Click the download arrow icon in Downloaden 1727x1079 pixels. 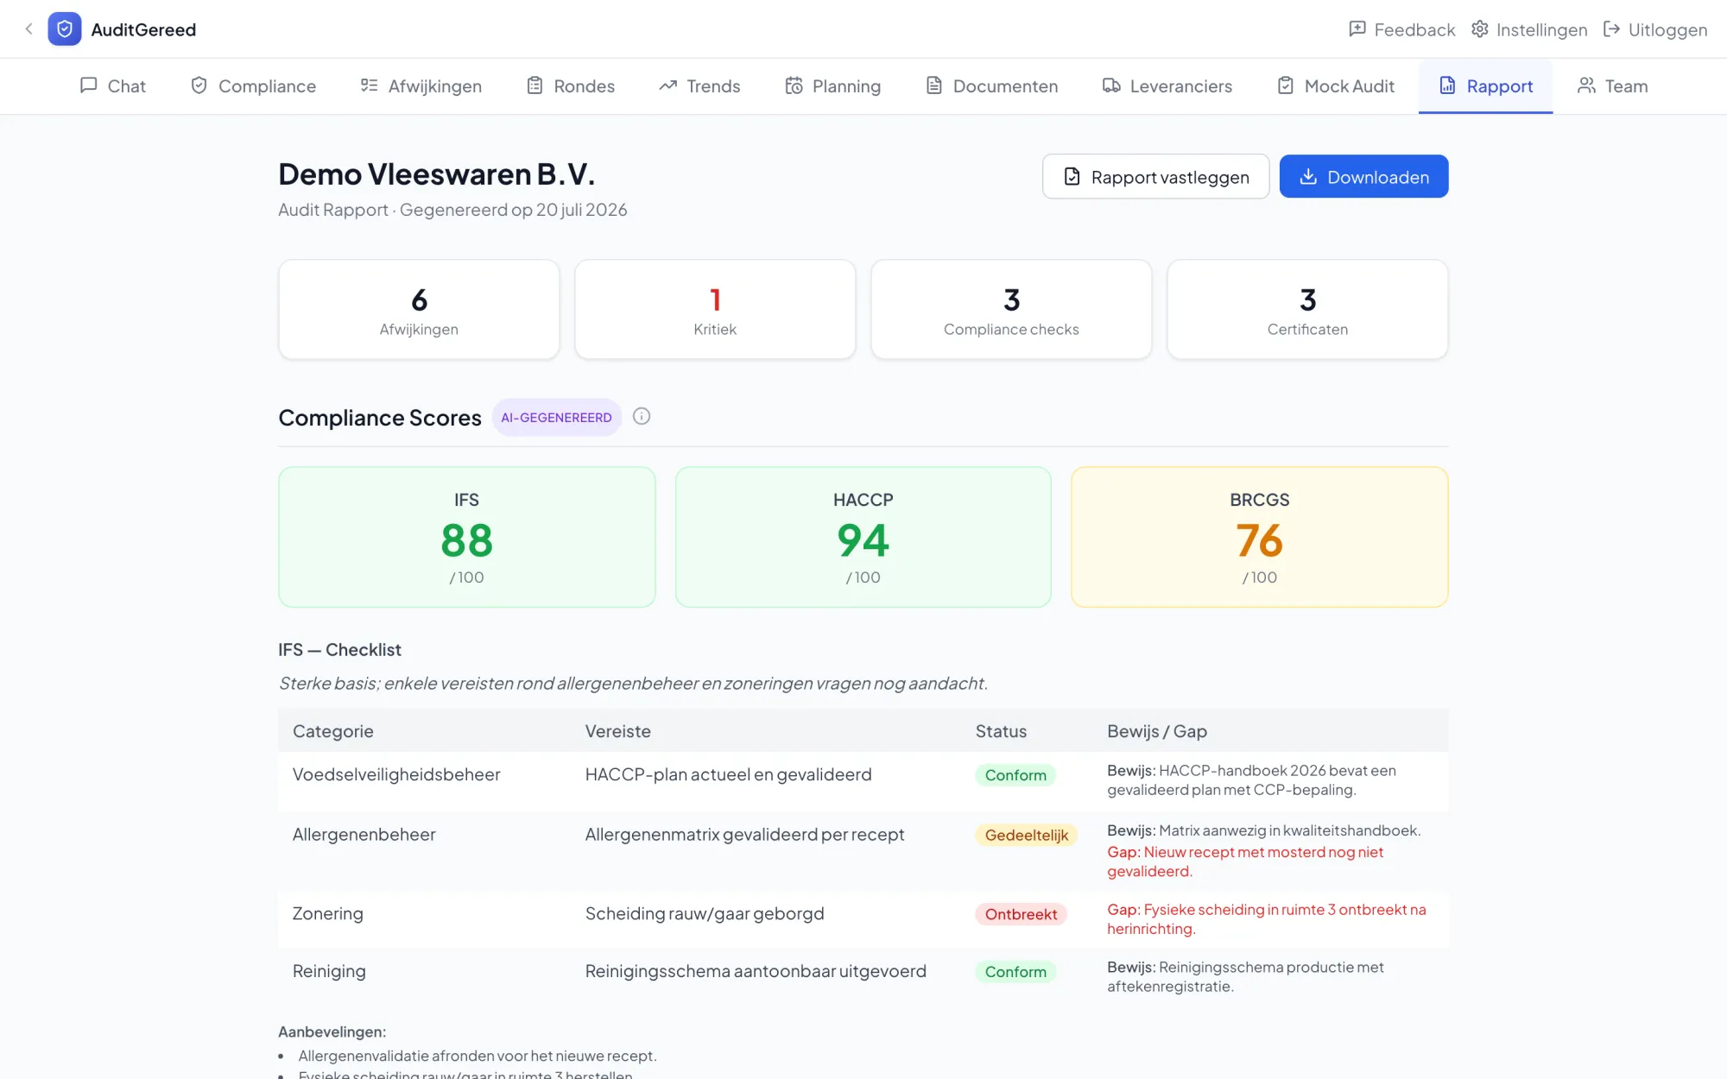(1308, 176)
